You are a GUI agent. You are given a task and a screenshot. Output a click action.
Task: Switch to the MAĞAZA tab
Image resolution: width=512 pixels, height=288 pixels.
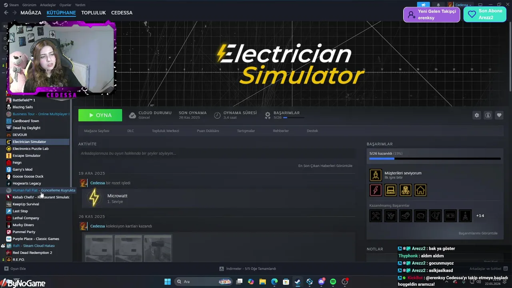[31, 13]
